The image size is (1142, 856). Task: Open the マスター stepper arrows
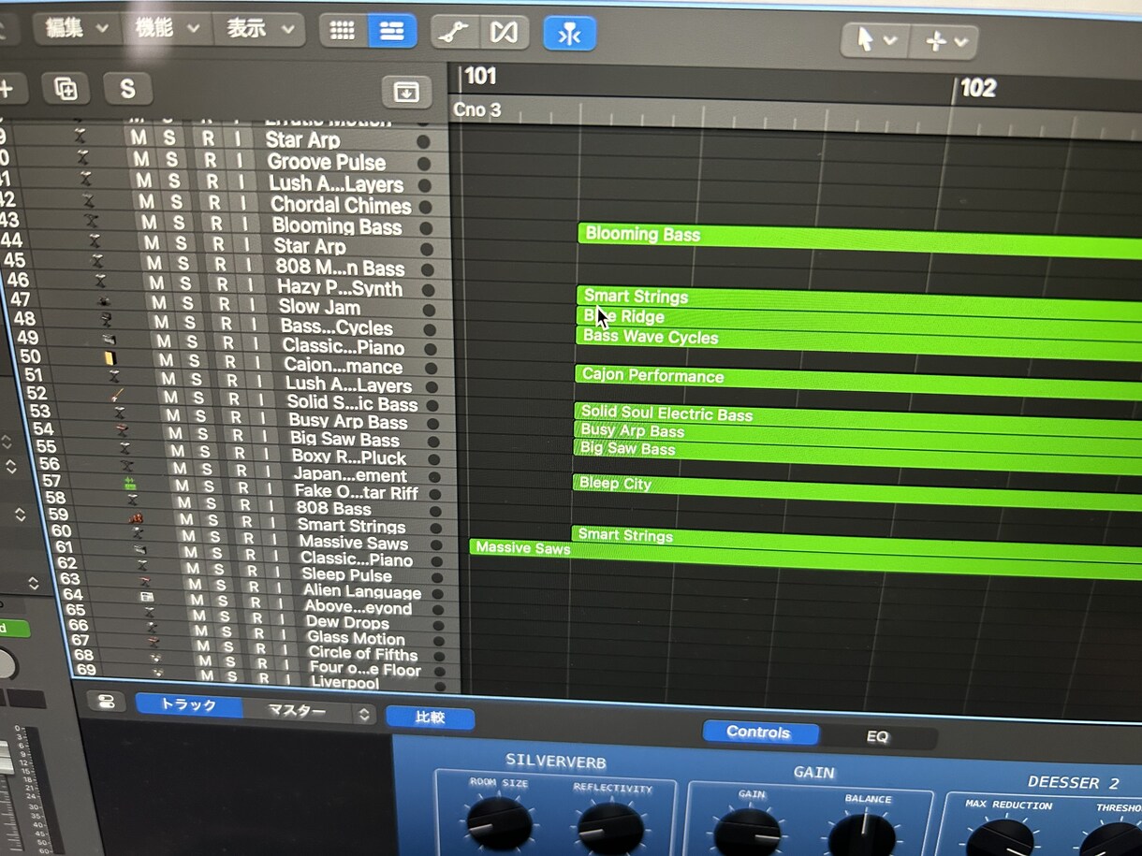pyautogui.click(x=364, y=714)
